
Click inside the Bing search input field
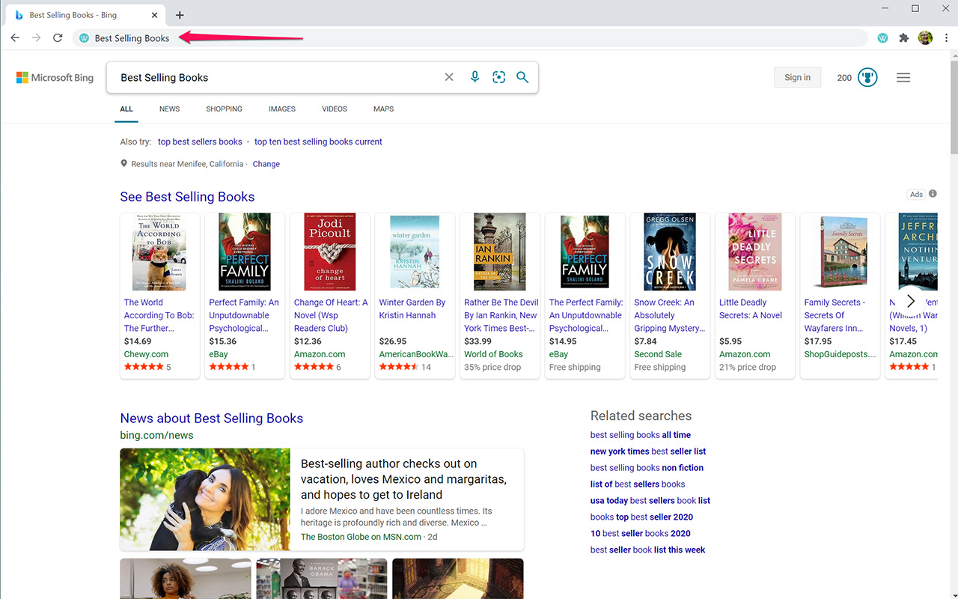(x=277, y=77)
